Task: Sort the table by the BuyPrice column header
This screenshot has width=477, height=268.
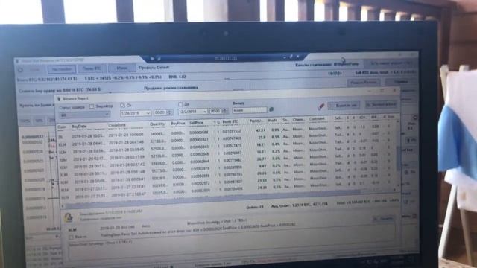Action: [x=178, y=124]
